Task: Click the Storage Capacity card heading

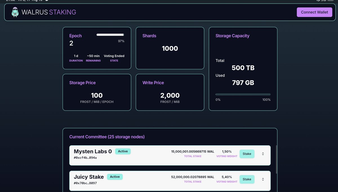Action: point(232,36)
